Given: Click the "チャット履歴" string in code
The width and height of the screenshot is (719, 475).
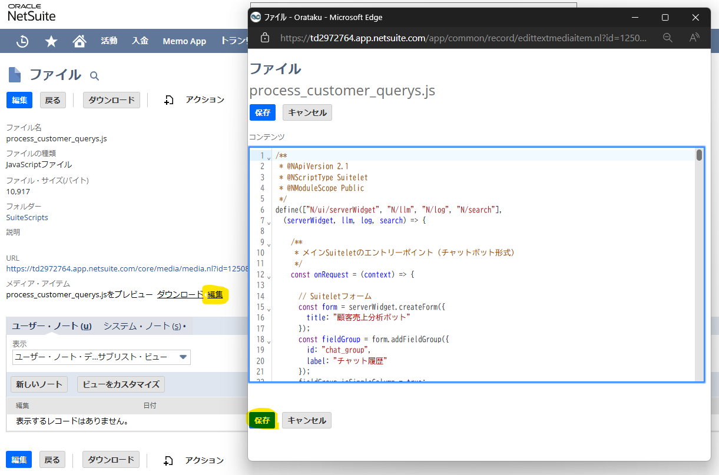Looking at the screenshot, I should 360,360.
